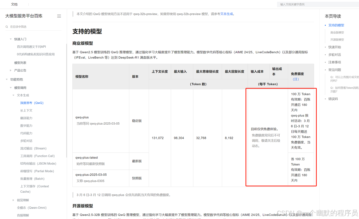
Task: Jump to 支持的模型 in page navigation
Action: click(336, 25)
